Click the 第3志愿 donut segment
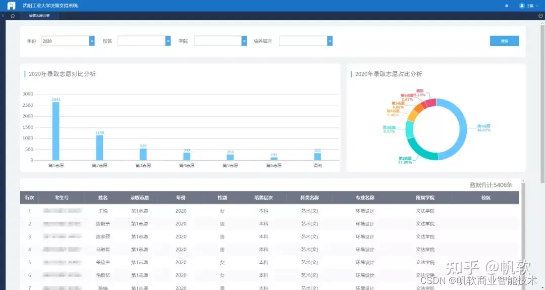The height and width of the screenshot is (290, 545). [409, 129]
